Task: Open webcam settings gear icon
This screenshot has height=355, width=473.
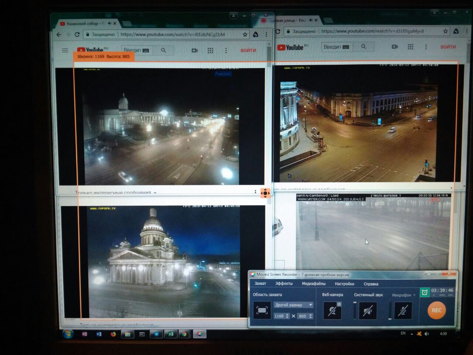Action: point(339,304)
